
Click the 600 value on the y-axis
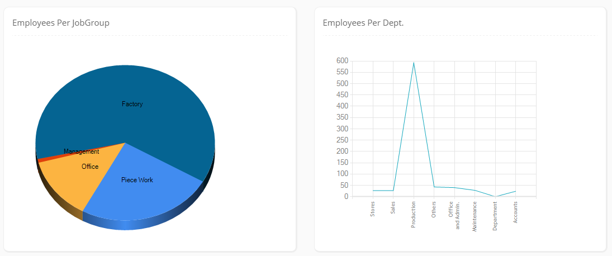(x=343, y=61)
